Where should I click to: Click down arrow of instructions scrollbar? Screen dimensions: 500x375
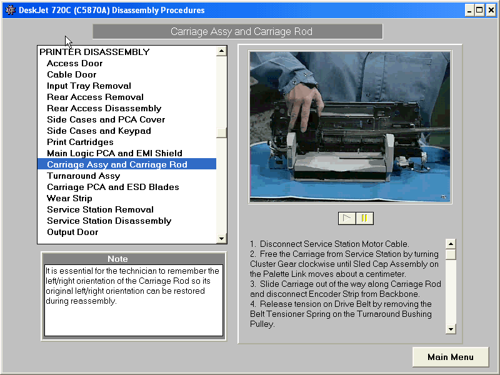pos(451,329)
